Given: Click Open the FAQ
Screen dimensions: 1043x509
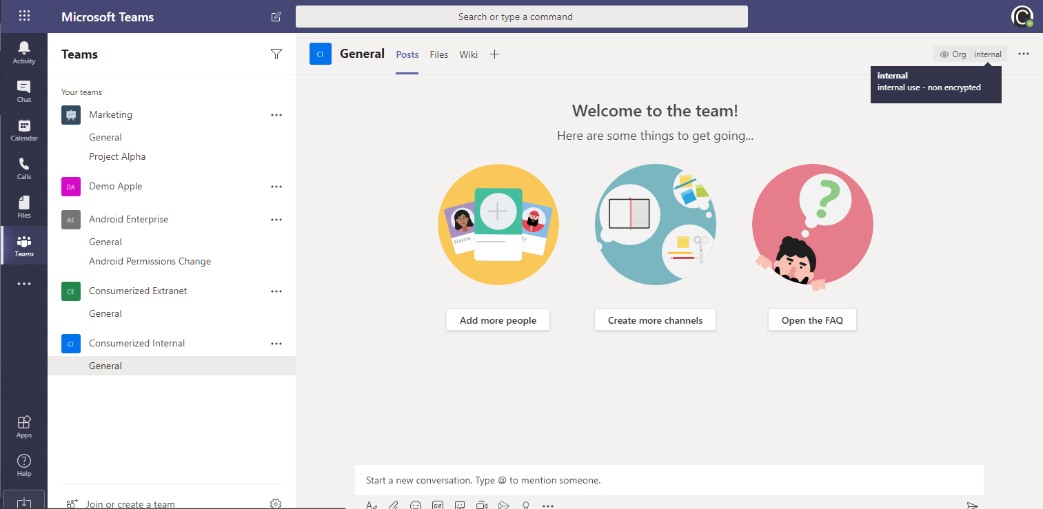Looking at the screenshot, I should point(812,320).
